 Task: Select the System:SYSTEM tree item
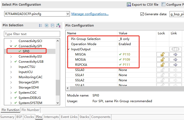pos(30,103)
